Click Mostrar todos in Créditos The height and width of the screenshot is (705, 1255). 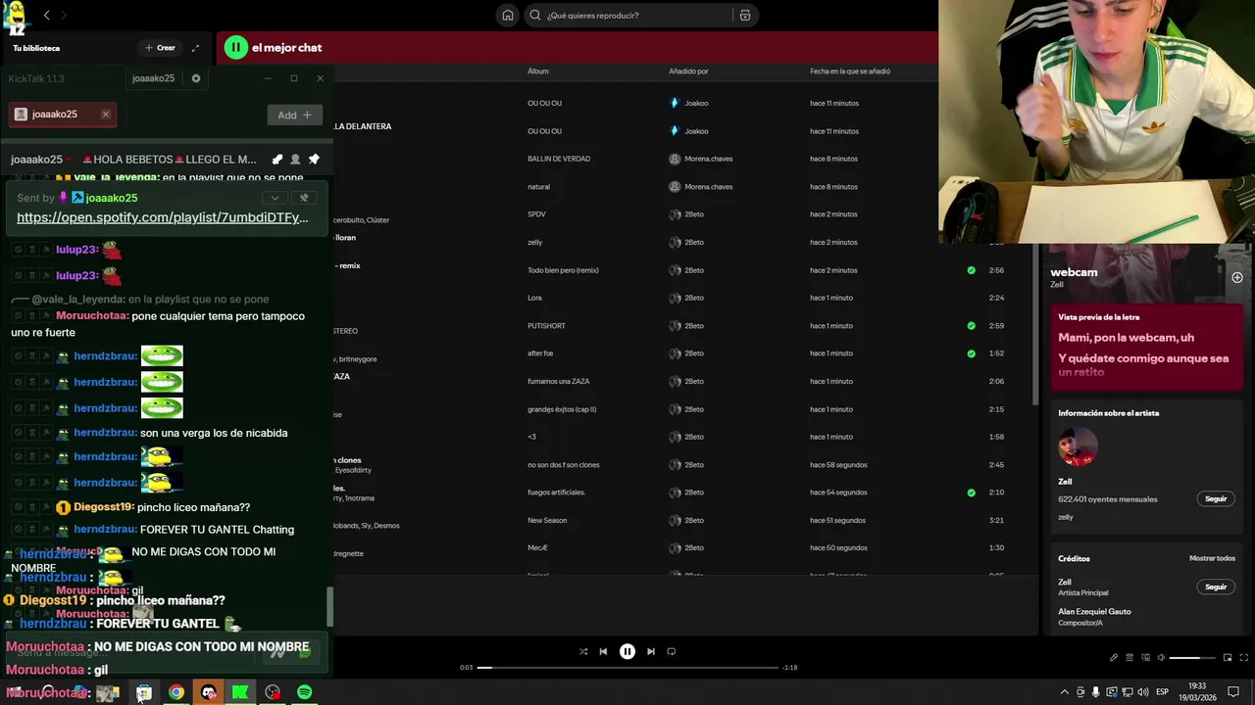[1212, 558]
